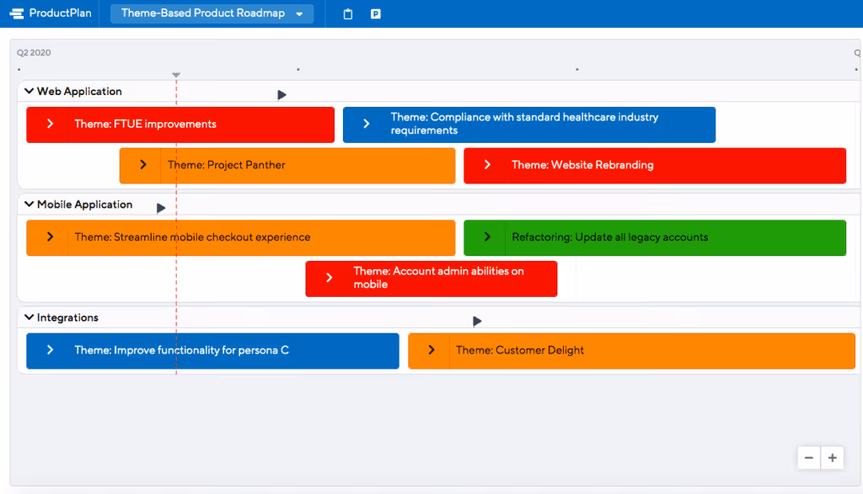Click the milestone marker above Integrations
863x494 pixels.
[x=477, y=321]
